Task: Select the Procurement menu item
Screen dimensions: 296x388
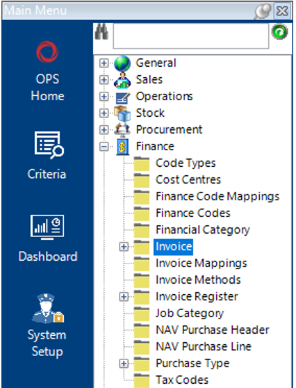Action: (x=169, y=129)
